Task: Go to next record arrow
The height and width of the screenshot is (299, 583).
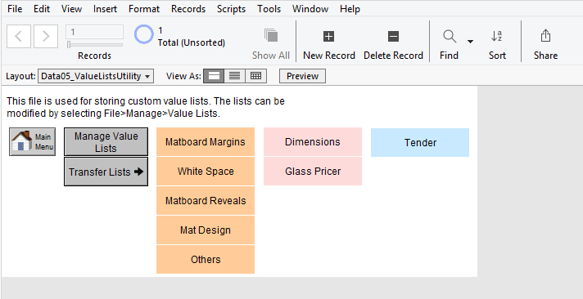Action: click(x=46, y=37)
